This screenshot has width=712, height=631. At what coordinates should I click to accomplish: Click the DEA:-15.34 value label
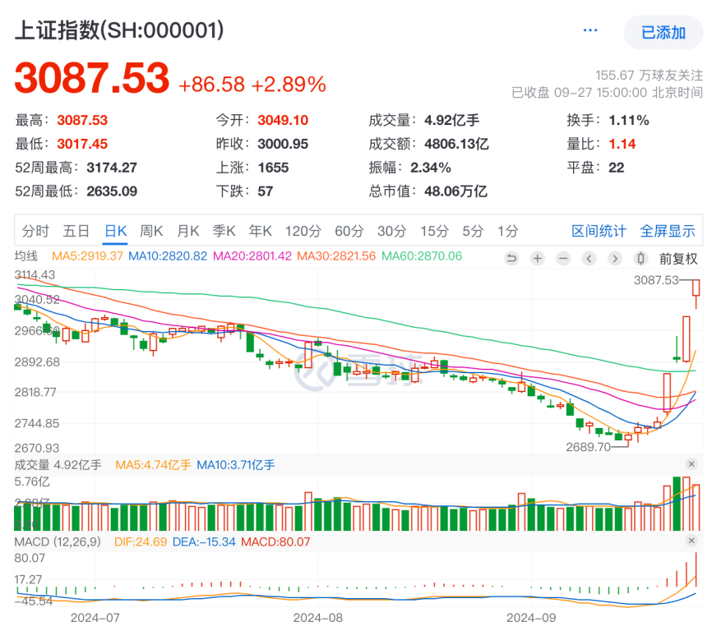click(x=204, y=541)
